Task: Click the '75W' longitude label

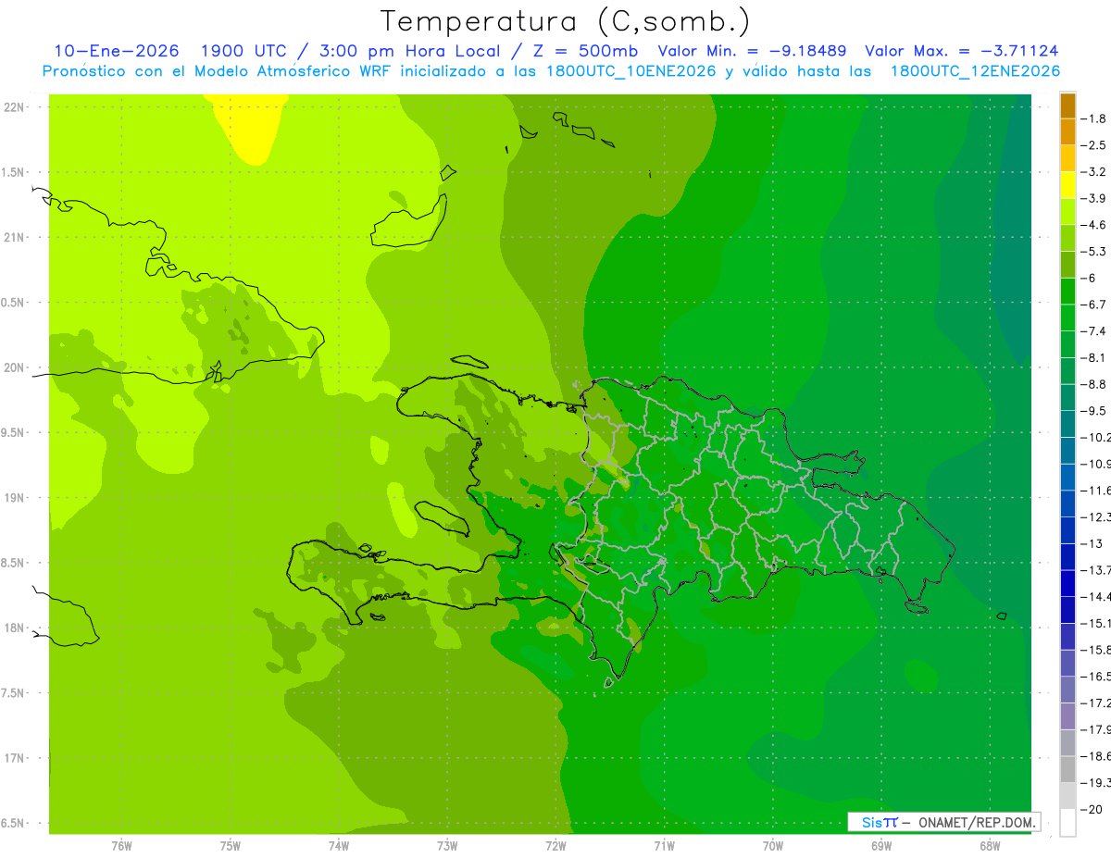Action: [x=231, y=845]
